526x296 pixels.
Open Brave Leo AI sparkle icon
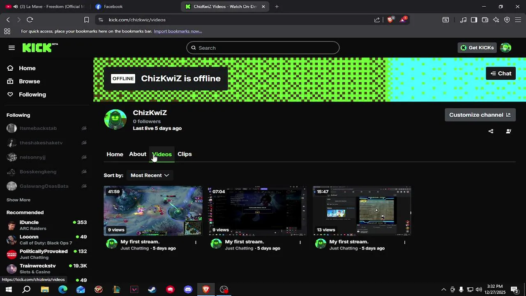coord(496,20)
